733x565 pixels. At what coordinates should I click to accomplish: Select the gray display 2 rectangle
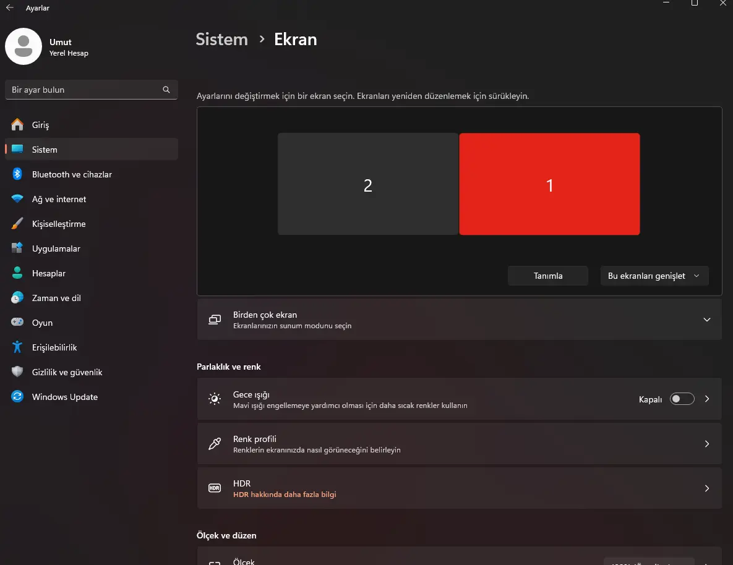(x=368, y=184)
